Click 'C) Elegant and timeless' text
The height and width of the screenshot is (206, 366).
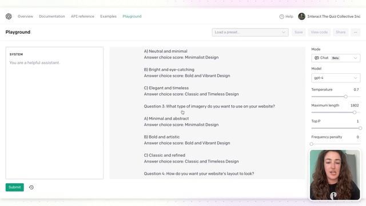point(166,88)
